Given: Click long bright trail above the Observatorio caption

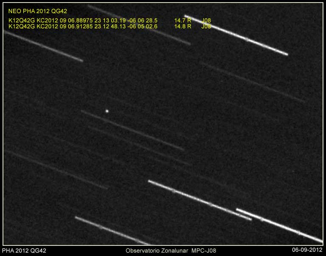Looking at the screenshot, I should [200, 200].
